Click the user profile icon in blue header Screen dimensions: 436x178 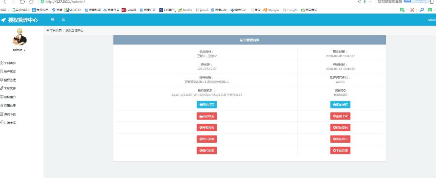63,19
